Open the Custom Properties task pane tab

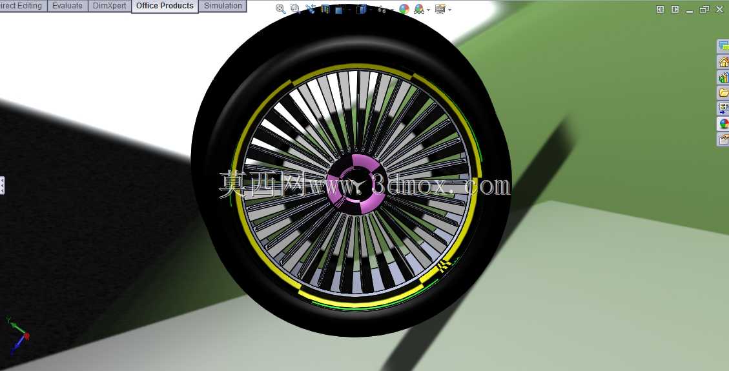pyautogui.click(x=723, y=139)
